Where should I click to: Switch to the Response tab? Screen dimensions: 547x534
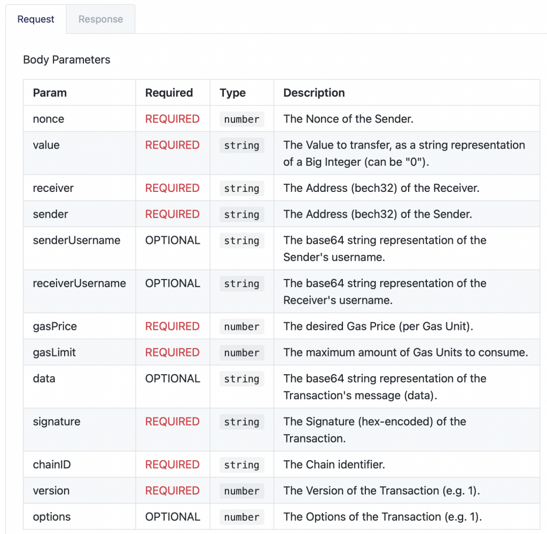[x=100, y=19]
